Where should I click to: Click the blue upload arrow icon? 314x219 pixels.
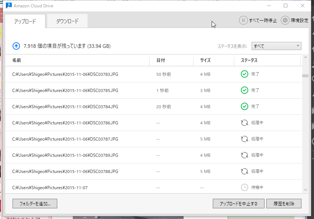click(16, 46)
